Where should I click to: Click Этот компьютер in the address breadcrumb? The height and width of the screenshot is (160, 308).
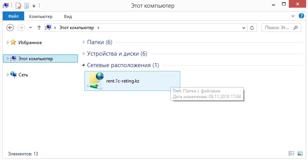point(77,28)
